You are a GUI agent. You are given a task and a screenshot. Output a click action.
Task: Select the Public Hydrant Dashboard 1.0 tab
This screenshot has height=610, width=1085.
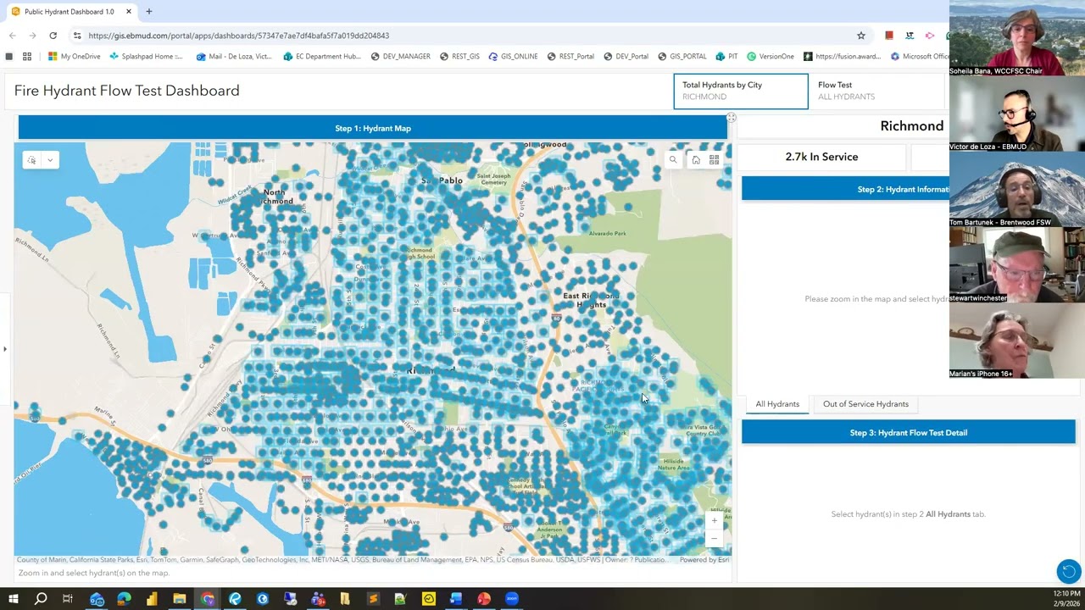pos(71,12)
